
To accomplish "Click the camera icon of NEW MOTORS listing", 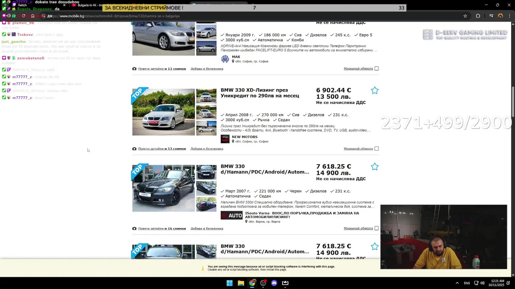I will click(134, 149).
